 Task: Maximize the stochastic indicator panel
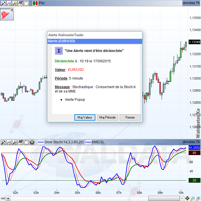(x=26, y=142)
